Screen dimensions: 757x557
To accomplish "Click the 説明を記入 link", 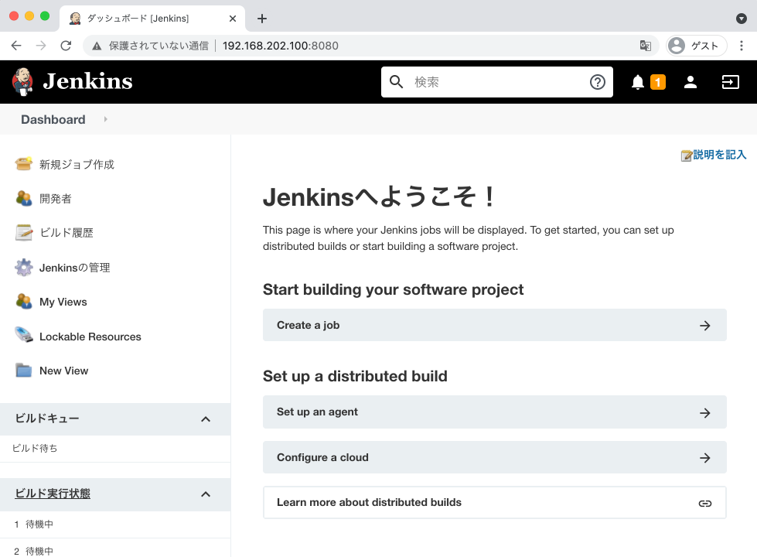I will (719, 155).
